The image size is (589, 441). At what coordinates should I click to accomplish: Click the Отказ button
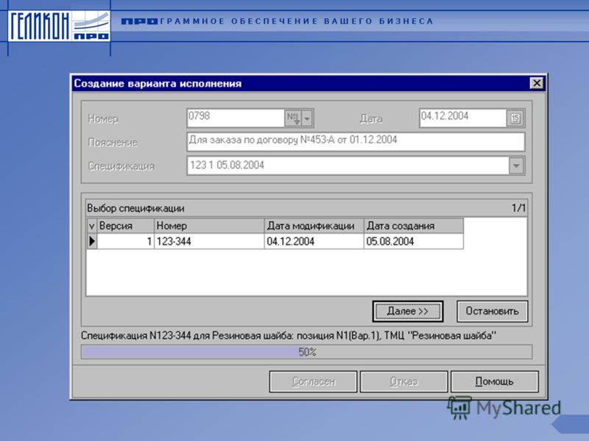point(403,381)
